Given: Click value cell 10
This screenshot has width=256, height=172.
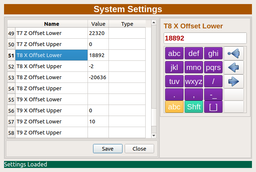Looking at the screenshot, I should click(x=98, y=122).
